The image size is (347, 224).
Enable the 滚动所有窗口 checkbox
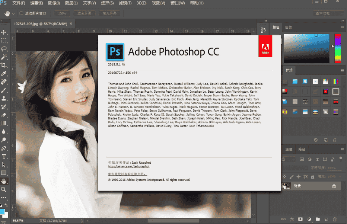tap(21, 13)
